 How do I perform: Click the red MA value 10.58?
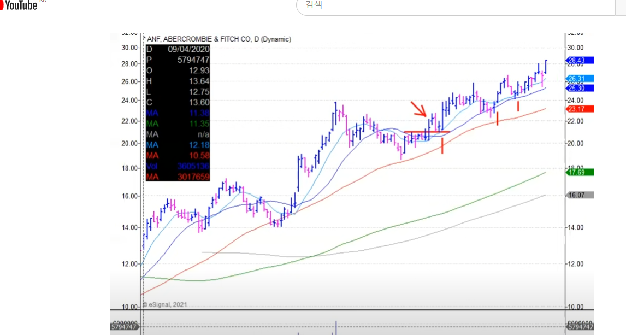(199, 156)
